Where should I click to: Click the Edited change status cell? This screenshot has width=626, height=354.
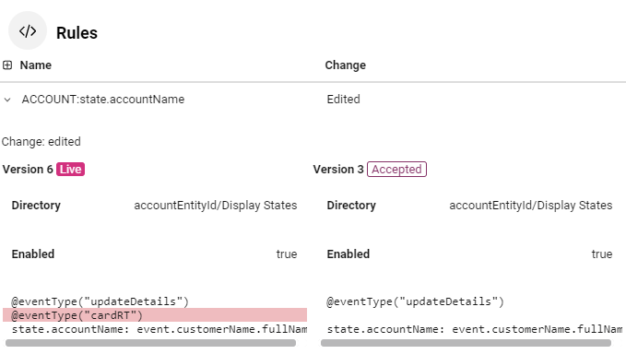(343, 100)
